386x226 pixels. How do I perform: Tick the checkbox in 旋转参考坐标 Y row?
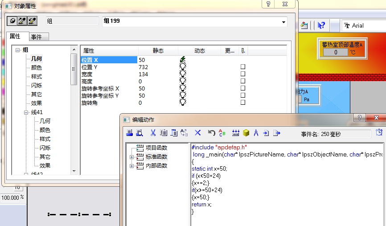pos(243,95)
